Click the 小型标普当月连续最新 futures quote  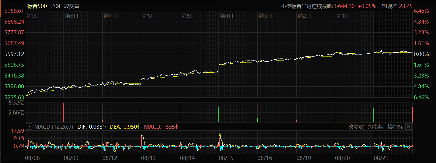pos(328,6)
